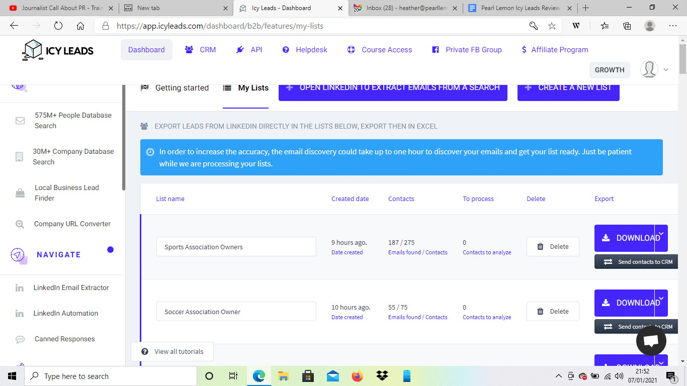Expand download options for Soccer Association Owner

point(661,303)
